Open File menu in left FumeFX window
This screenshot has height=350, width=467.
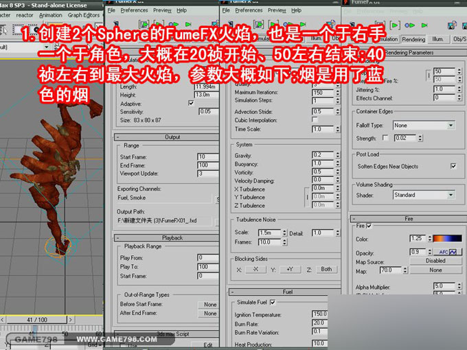pos(111,10)
